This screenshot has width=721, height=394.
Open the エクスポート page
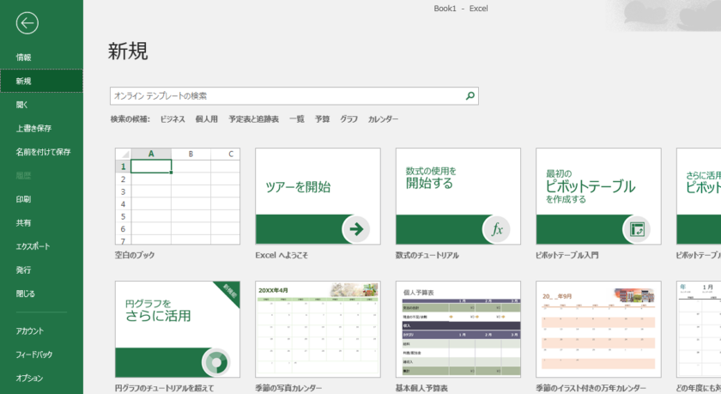click(33, 246)
